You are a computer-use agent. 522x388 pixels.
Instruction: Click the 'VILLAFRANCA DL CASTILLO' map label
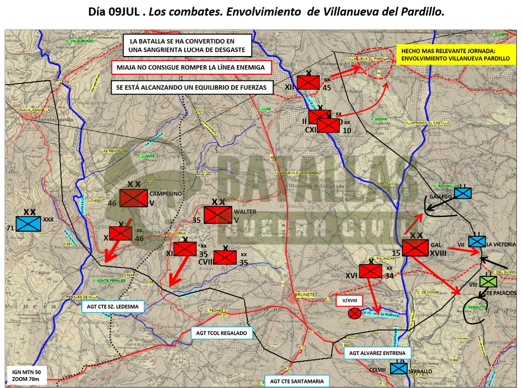tap(426, 123)
